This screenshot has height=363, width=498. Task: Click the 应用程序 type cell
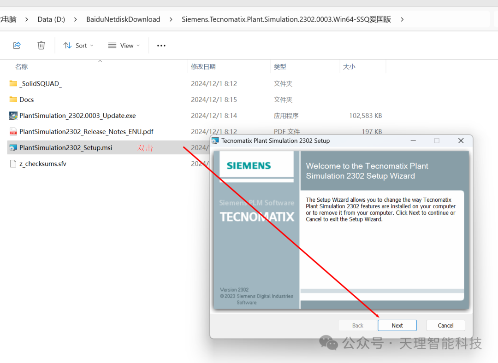click(286, 116)
